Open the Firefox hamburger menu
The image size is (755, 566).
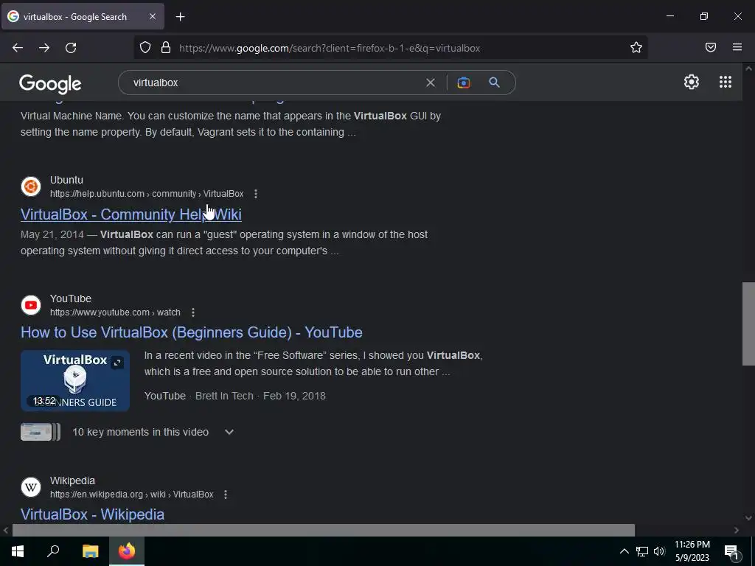pyautogui.click(x=737, y=47)
